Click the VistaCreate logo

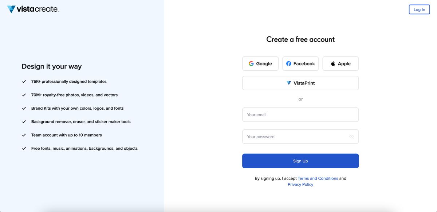point(33,9)
